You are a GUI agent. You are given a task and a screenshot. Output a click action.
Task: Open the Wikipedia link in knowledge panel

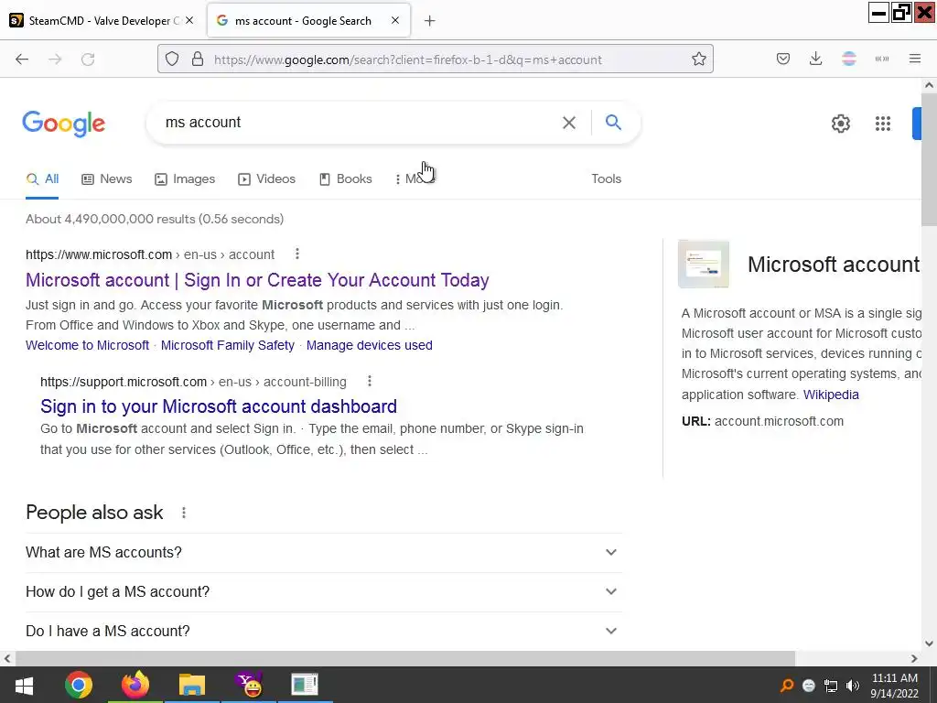[x=831, y=395]
